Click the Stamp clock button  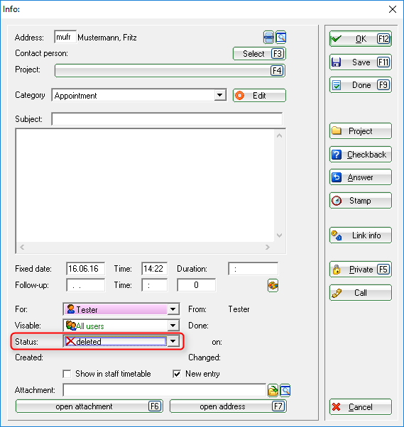click(x=361, y=201)
